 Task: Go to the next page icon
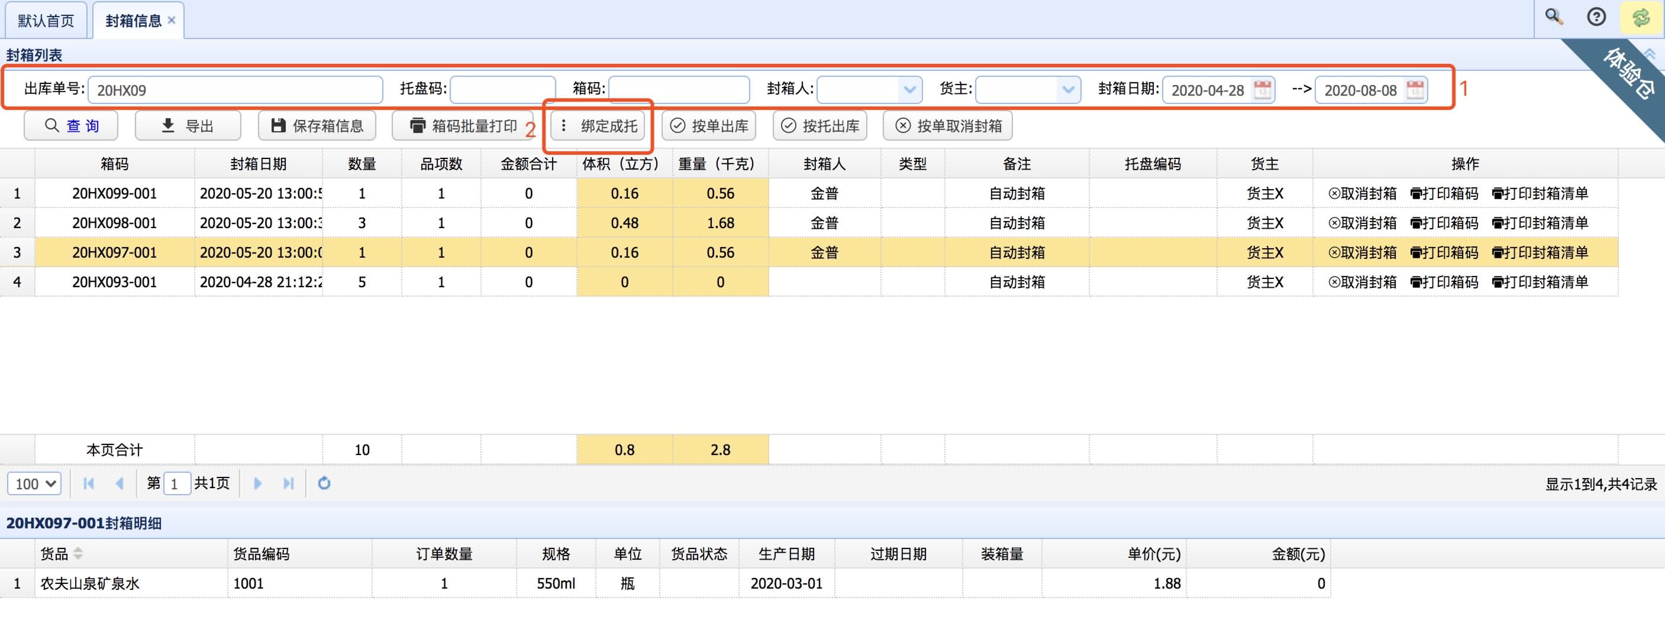point(257,483)
